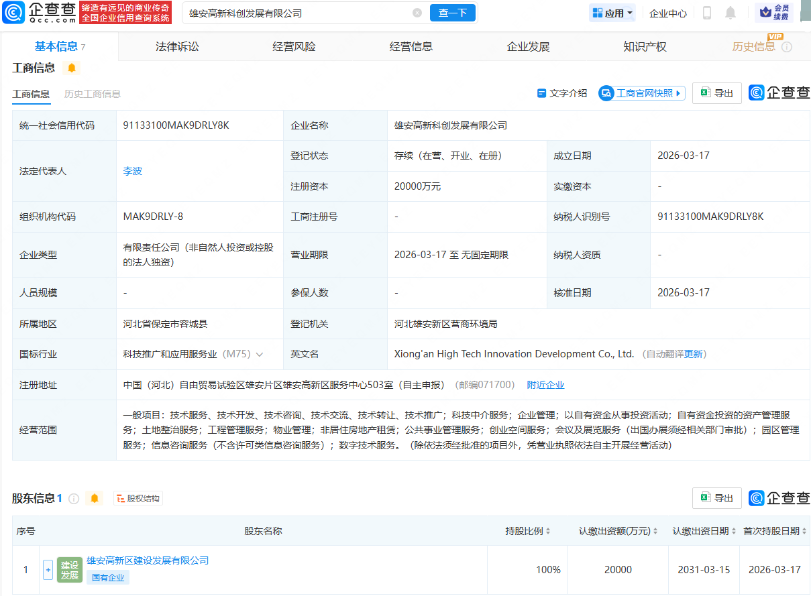The image size is (811, 596).
Task: Open the 文字介绍 text introduction
Action: pyautogui.click(x=561, y=93)
